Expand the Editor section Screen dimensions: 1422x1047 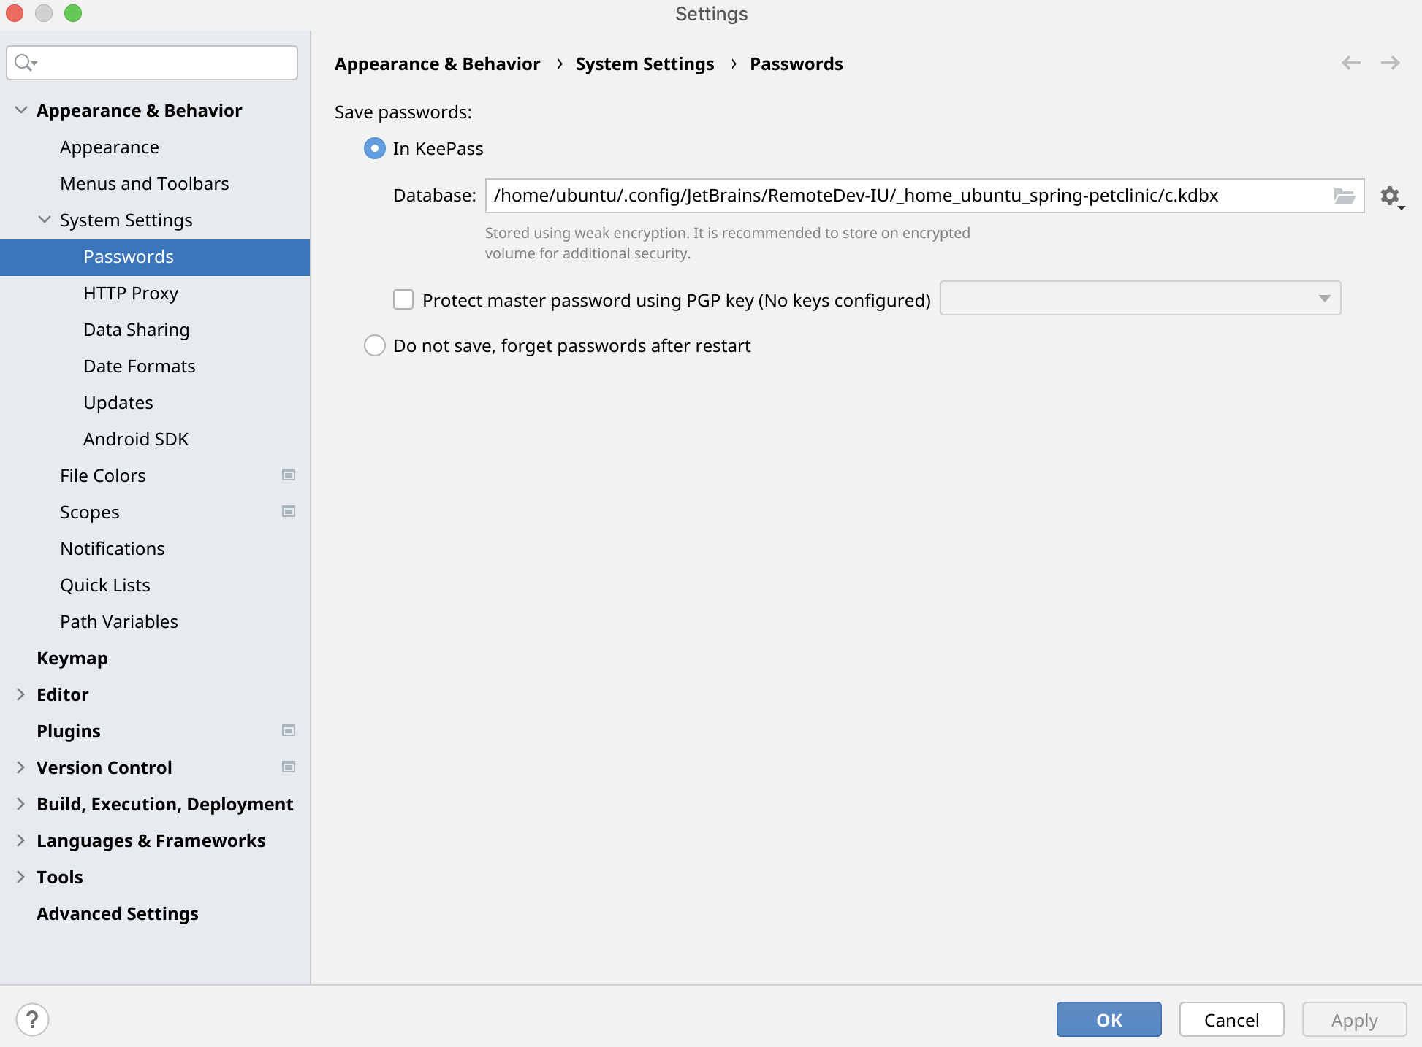[x=20, y=694]
